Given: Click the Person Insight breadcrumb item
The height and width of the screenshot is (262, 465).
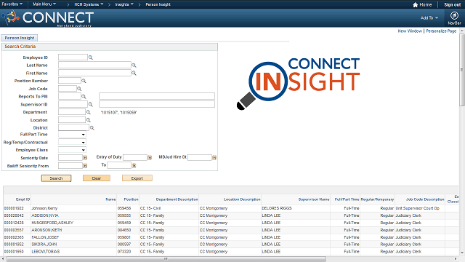Looking at the screenshot, I should point(158,4).
